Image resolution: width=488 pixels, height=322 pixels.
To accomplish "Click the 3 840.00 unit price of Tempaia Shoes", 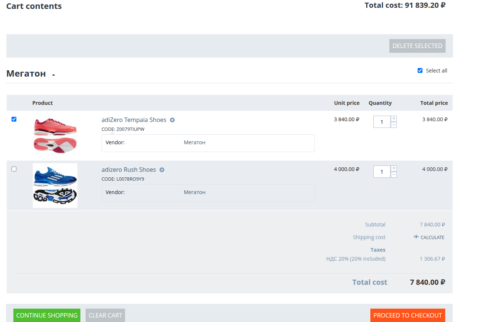I will pos(347,119).
